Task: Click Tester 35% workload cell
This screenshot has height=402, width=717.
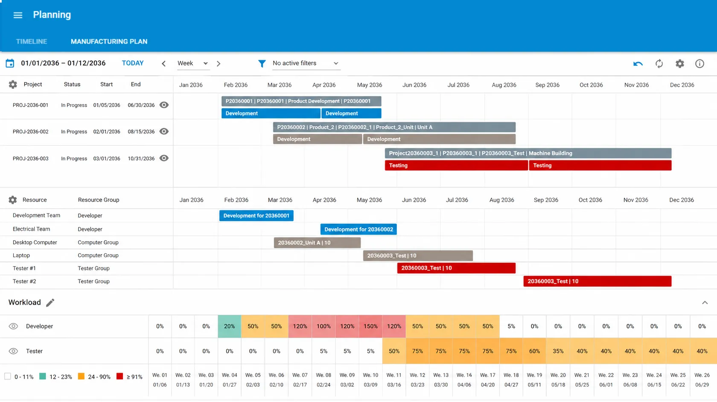Action: (558, 351)
